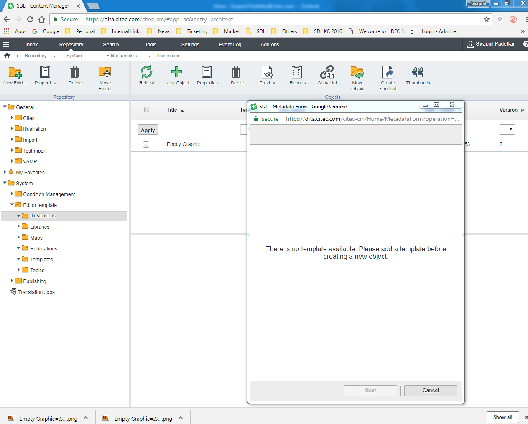
Task: Expand the Condition Management folder
Action: 12,194
